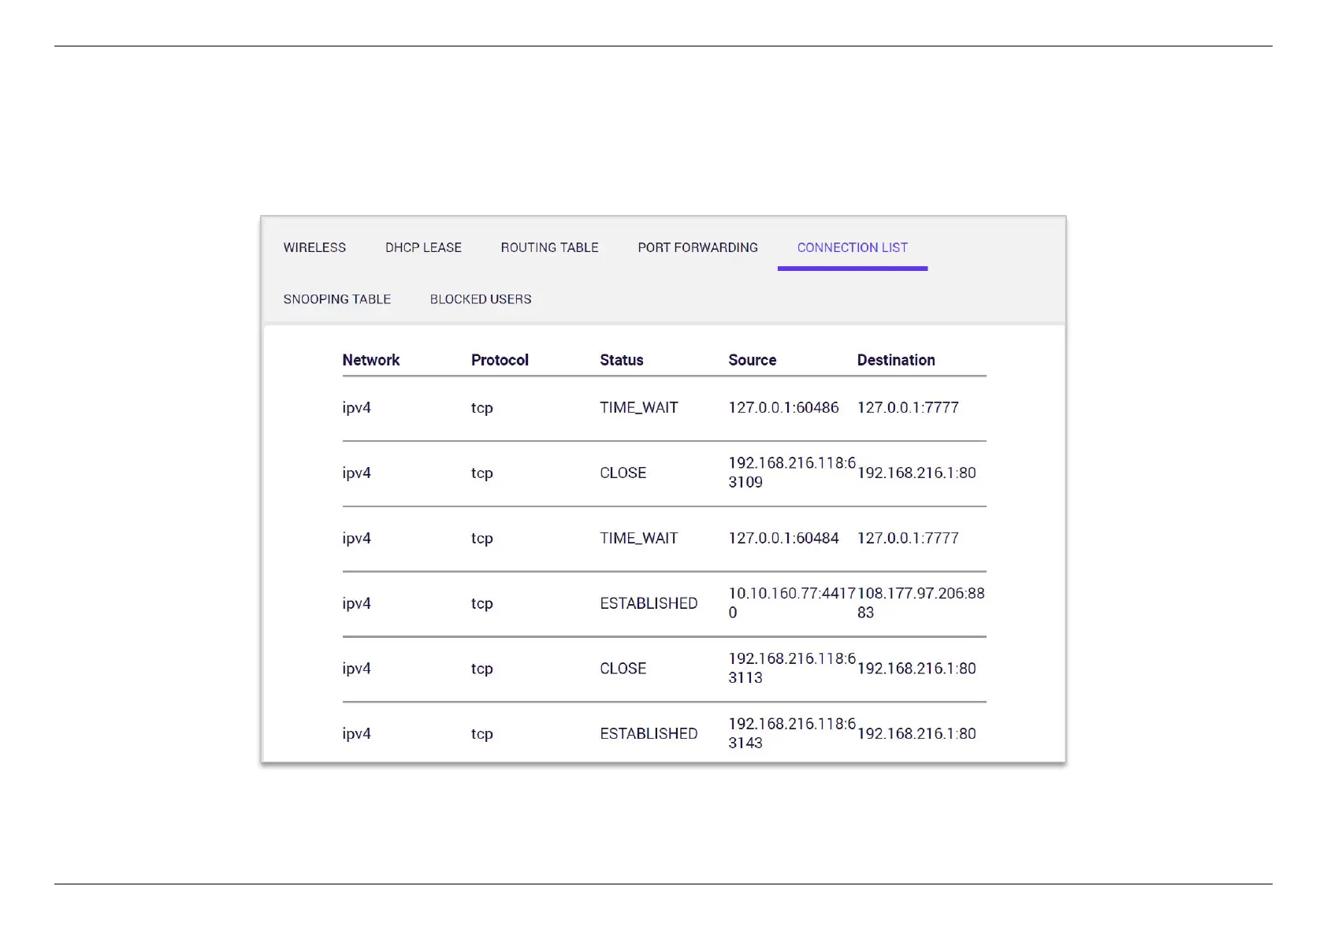Click source 192.168.216.118:63109
Screen dimensions: 1327x938
[791, 473]
